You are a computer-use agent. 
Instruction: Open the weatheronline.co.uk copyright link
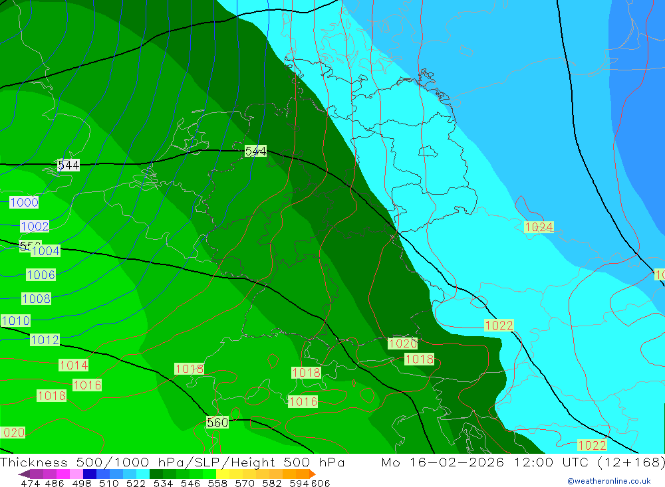click(x=608, y=481)
